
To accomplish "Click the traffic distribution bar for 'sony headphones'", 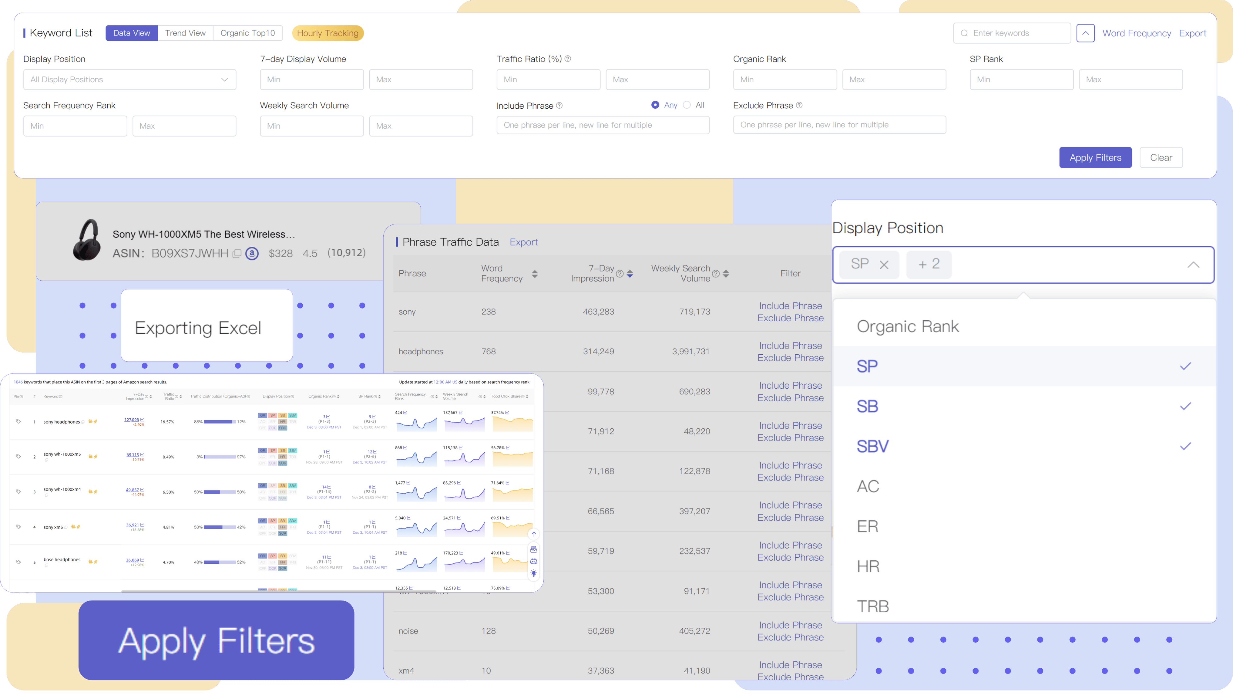I will 219,422.
